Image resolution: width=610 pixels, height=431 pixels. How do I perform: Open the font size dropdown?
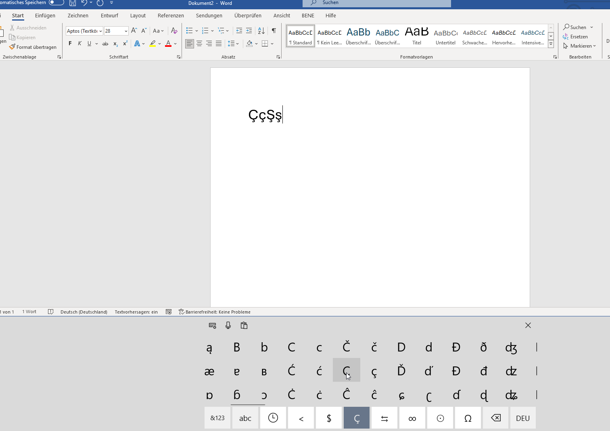pos(126,31)
